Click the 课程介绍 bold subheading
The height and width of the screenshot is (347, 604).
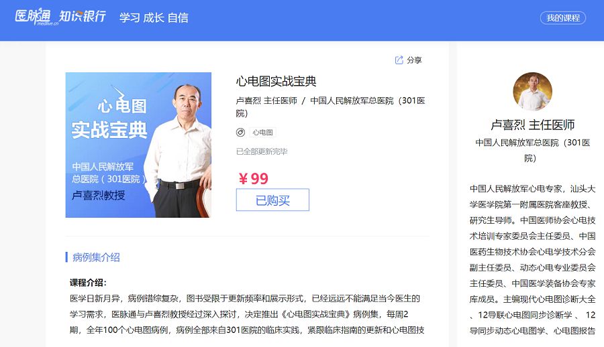pos(88,283)
